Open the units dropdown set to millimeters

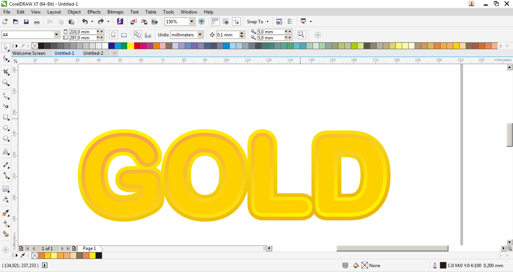pyautogui.click(x=187, y=35)
